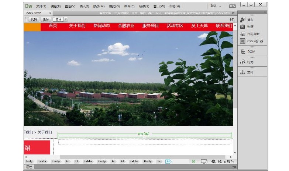Click the sync arrows icon in document toolbar
This screenshot has width=289, height=171.
click(x=232, y=19)
